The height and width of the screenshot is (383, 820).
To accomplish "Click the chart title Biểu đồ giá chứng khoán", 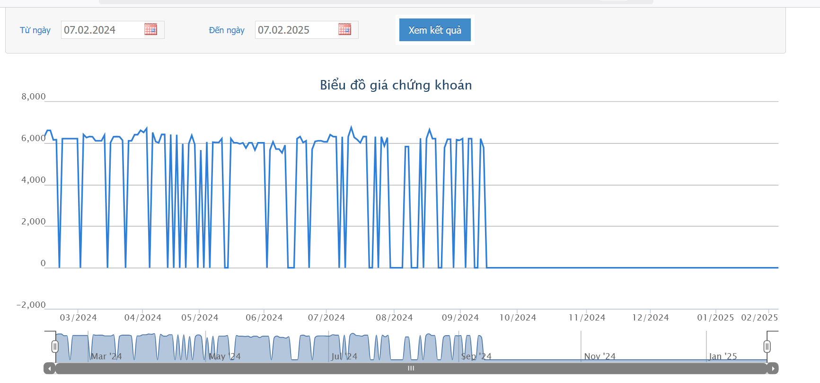I will [396, 85].
